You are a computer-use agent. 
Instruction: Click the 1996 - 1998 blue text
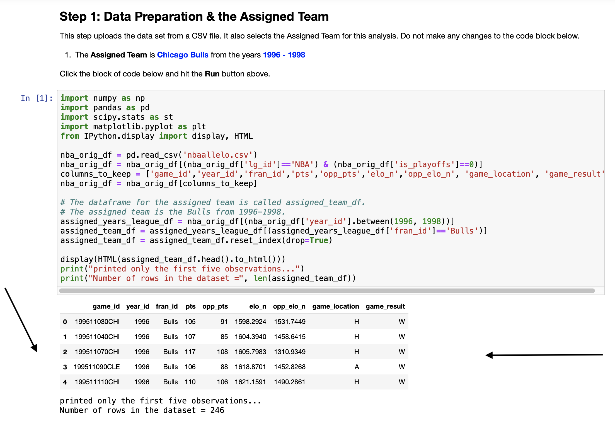click(284, 55)
